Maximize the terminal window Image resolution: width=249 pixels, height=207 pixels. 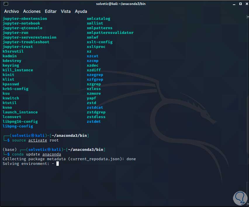[x=241, y=4]
